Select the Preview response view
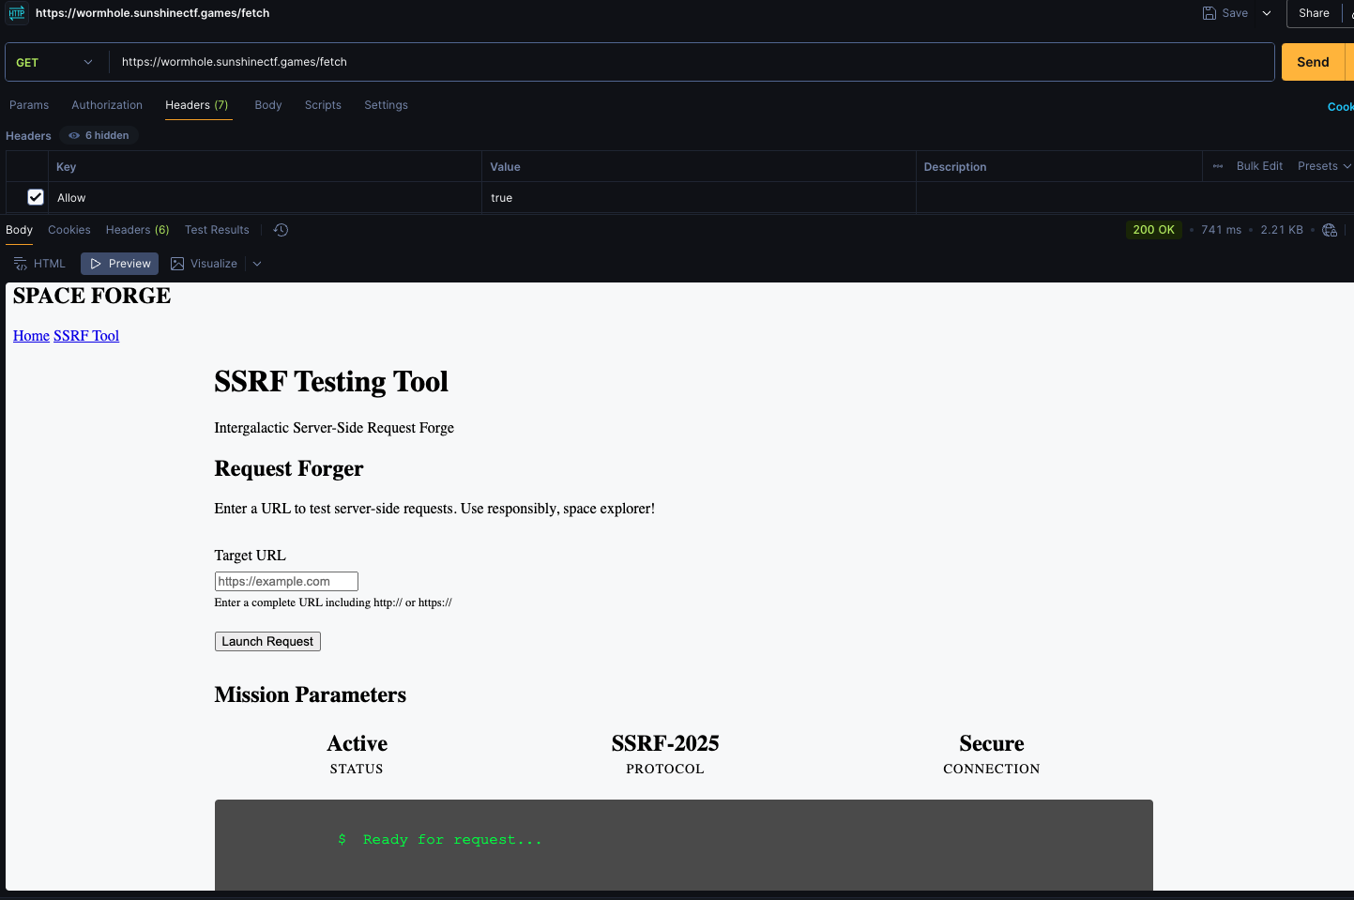Viewport: 1354px width, 900px height. tap(119, 264)
